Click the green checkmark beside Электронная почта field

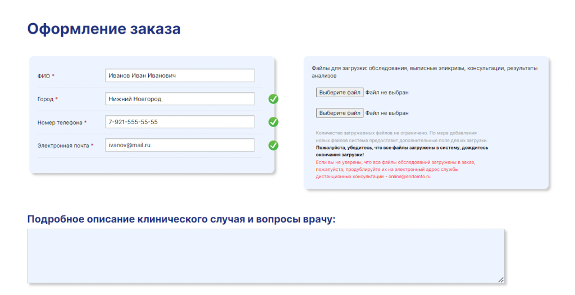(x=273, y=146)
